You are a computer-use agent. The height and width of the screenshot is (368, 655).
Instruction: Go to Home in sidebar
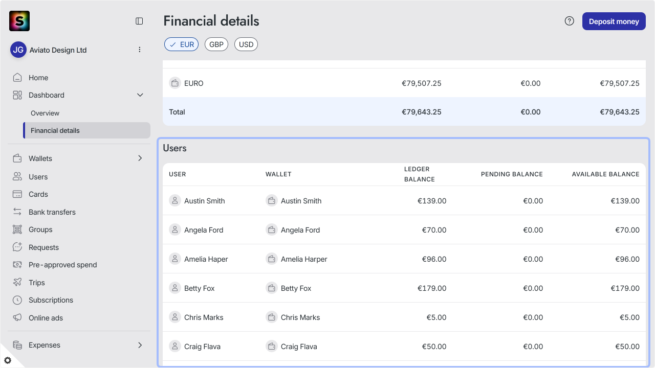click(38, 78)
